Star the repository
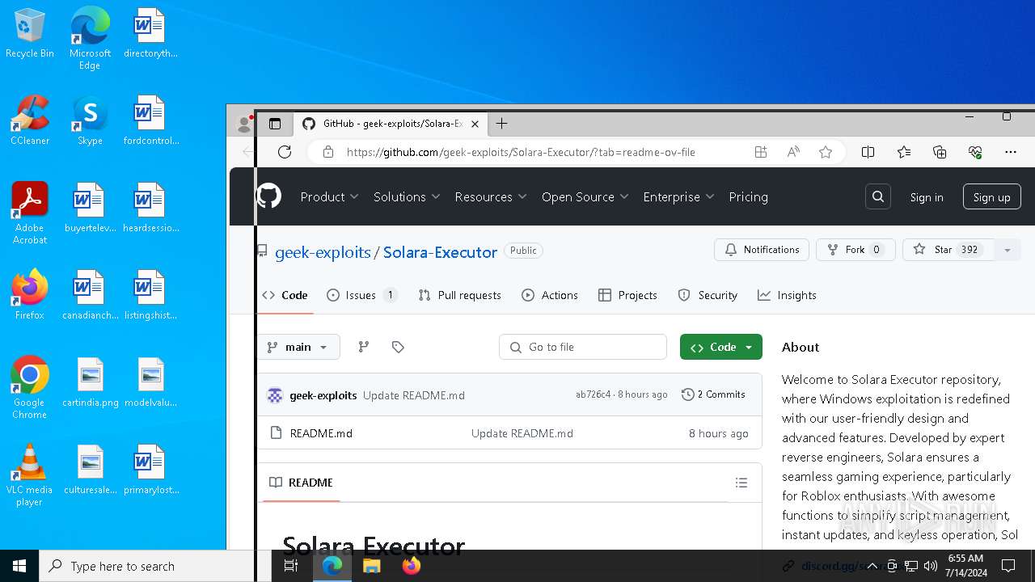Screen dimensions: 1035x582 (x=949, y=250)
